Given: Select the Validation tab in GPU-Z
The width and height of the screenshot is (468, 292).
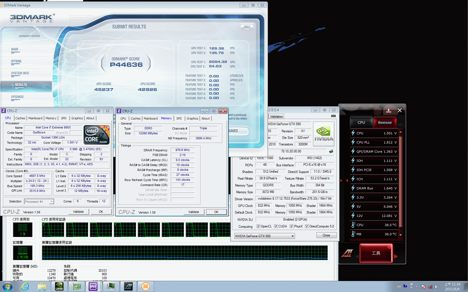Looking at the screenshot, I should [x=276, y=117].
